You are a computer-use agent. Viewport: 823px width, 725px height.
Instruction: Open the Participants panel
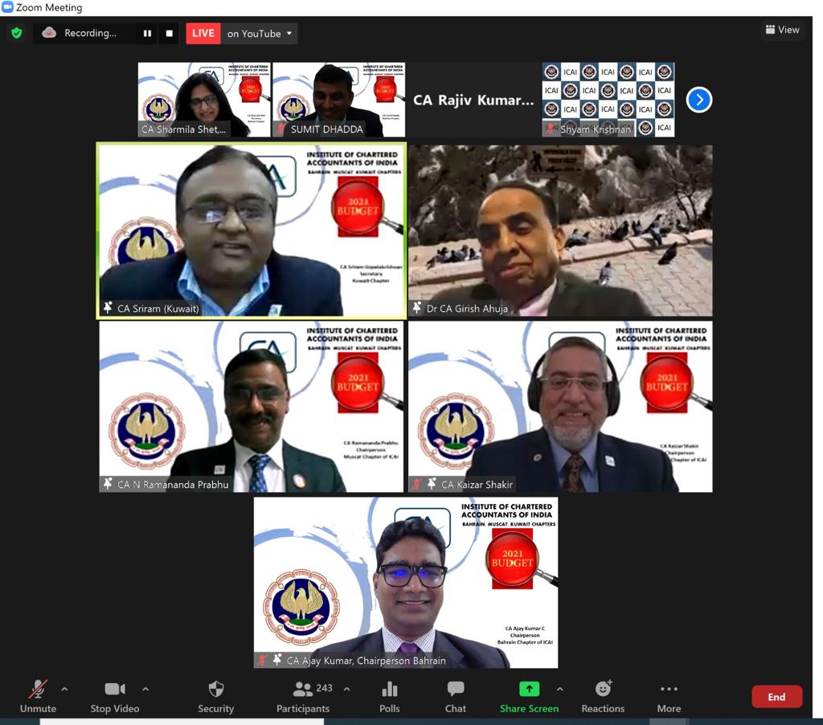(303, 697)
